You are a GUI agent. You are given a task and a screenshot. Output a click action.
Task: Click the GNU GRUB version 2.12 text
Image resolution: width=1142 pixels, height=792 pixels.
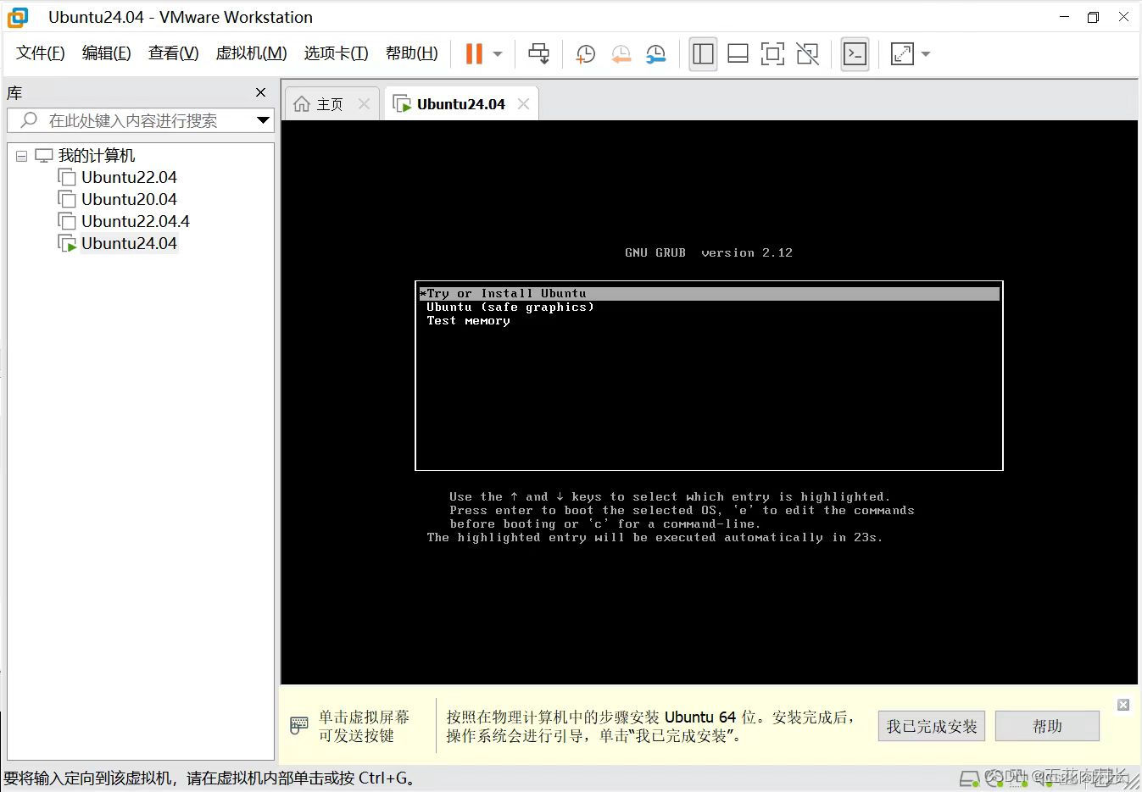tap(709, 252)
